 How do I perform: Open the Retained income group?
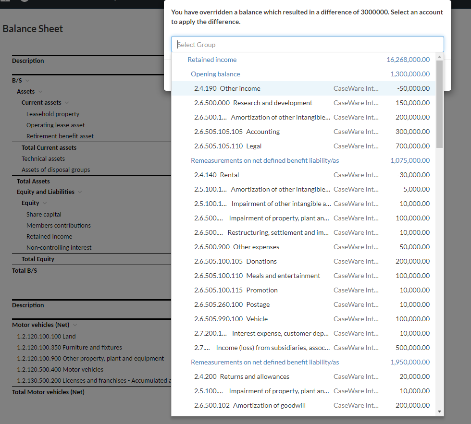(x=212, y=60)
